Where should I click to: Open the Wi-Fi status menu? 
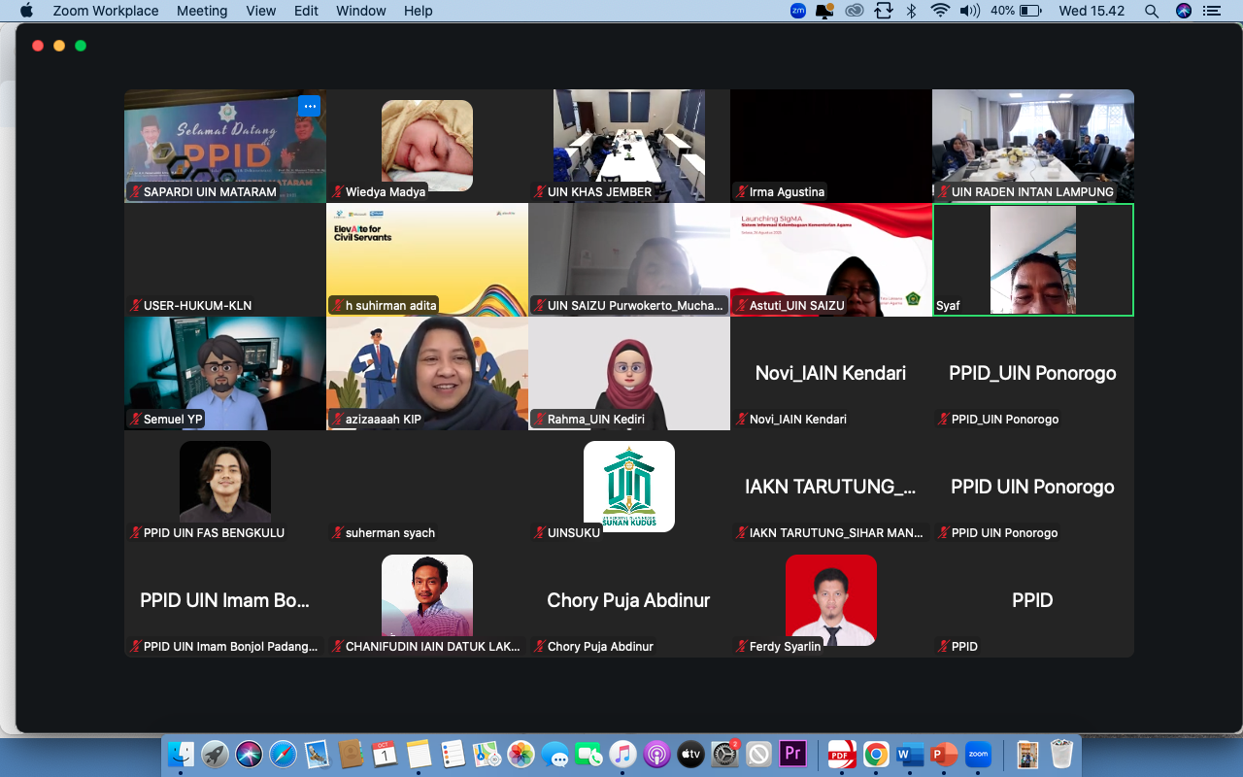939,11
